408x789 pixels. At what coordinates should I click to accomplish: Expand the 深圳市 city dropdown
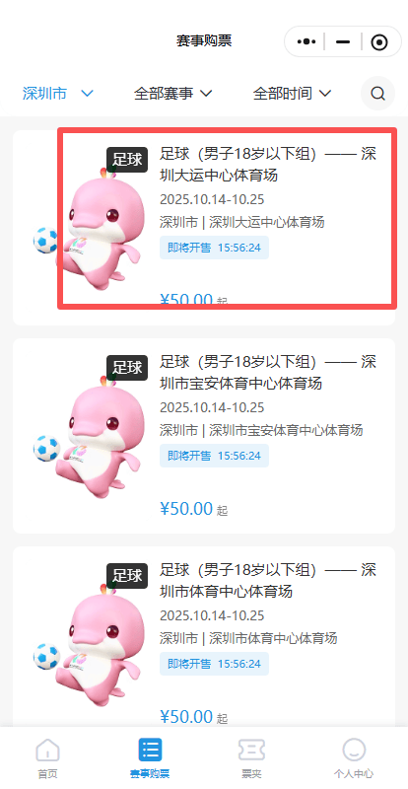(x=58, y=93)
